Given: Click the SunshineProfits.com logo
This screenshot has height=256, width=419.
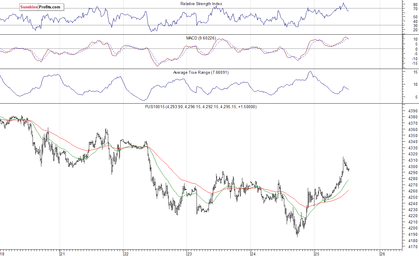Looking at the screenshot, I should pos(42,7).
